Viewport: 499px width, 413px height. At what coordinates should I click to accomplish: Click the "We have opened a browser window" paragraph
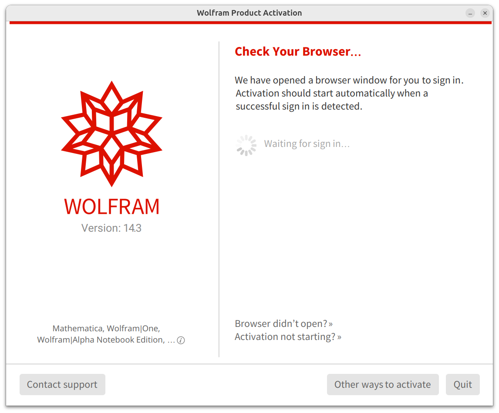pos(349,93)
